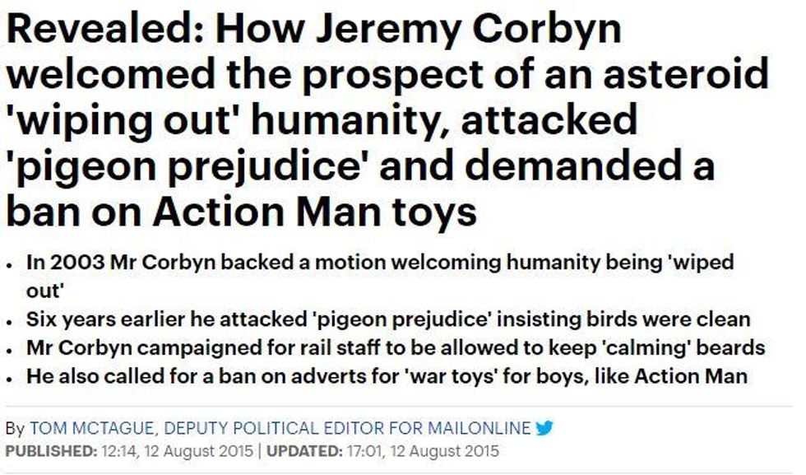Click the 'UPDATED:' label
This screenshot has width=806, height=475.
[304, 451]
